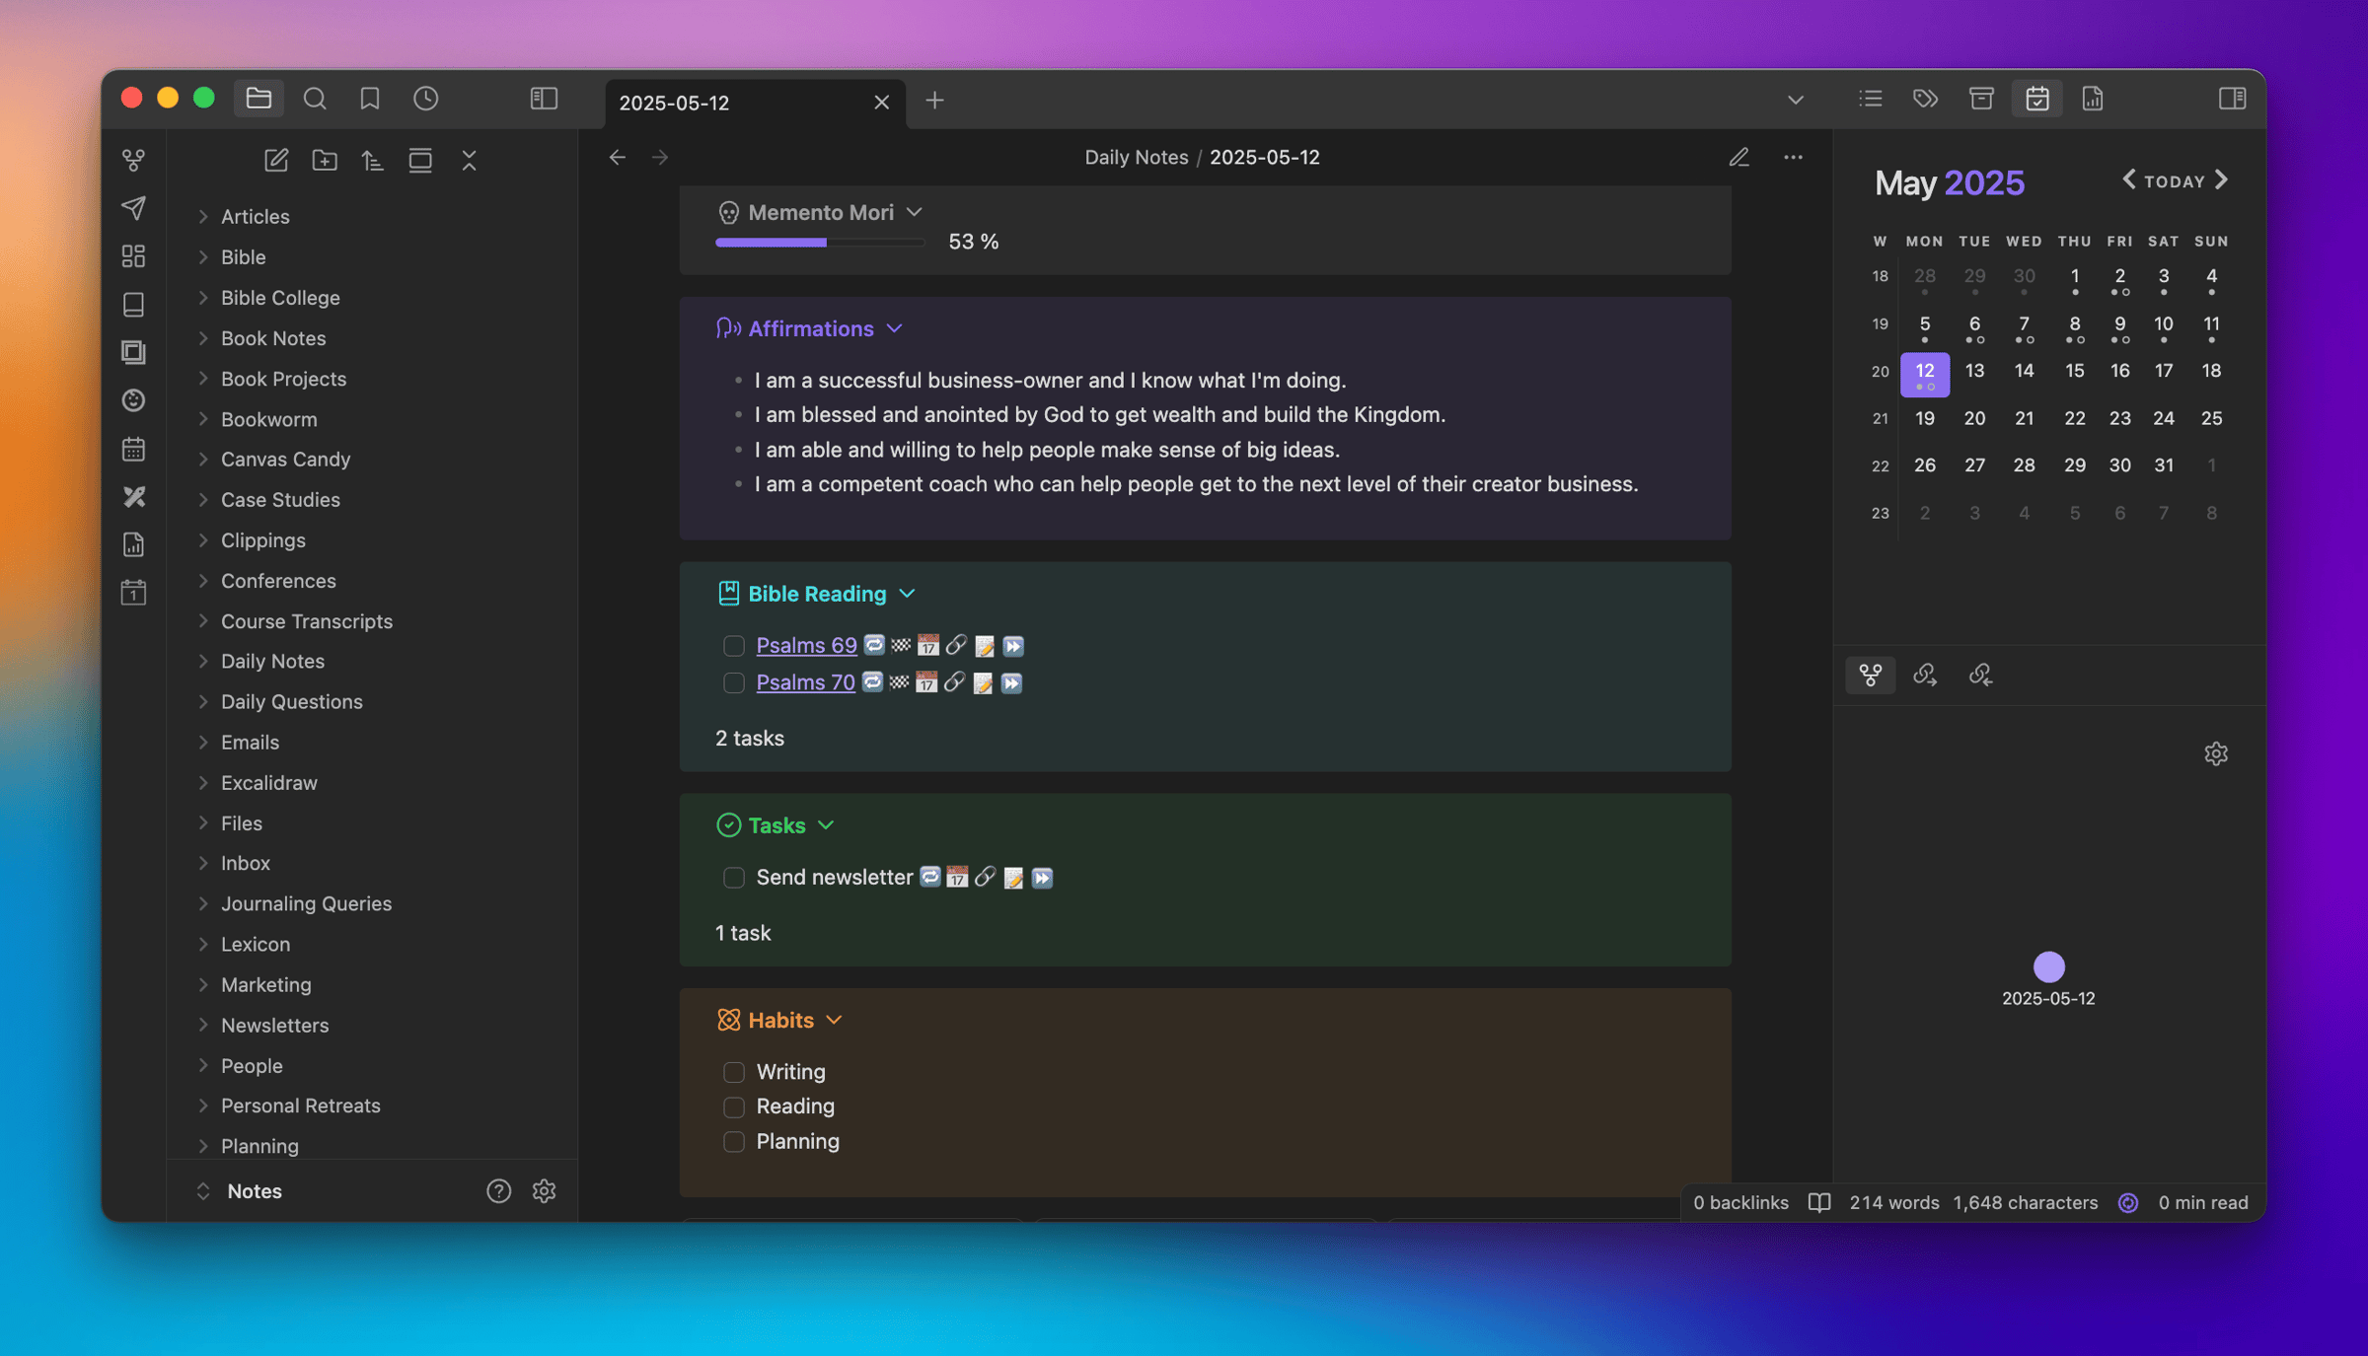Click week 21 number in calendar
This screenshot has width=2368, height=1356.
click(x=1881, y=418)
